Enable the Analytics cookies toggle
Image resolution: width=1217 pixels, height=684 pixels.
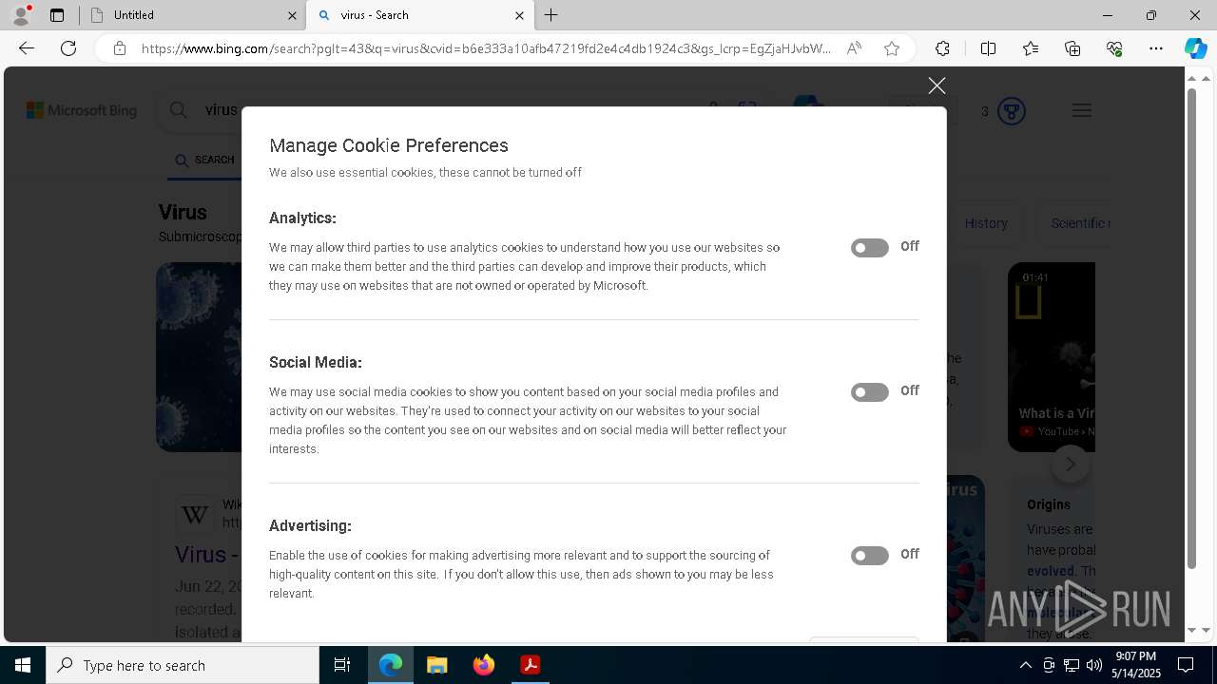coord(870,248)
